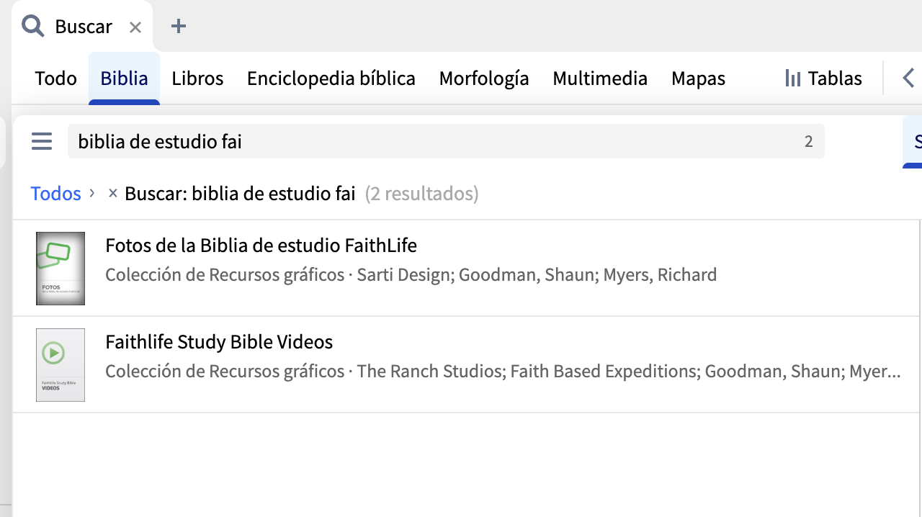Select the Biblia tab

(124, 78)
